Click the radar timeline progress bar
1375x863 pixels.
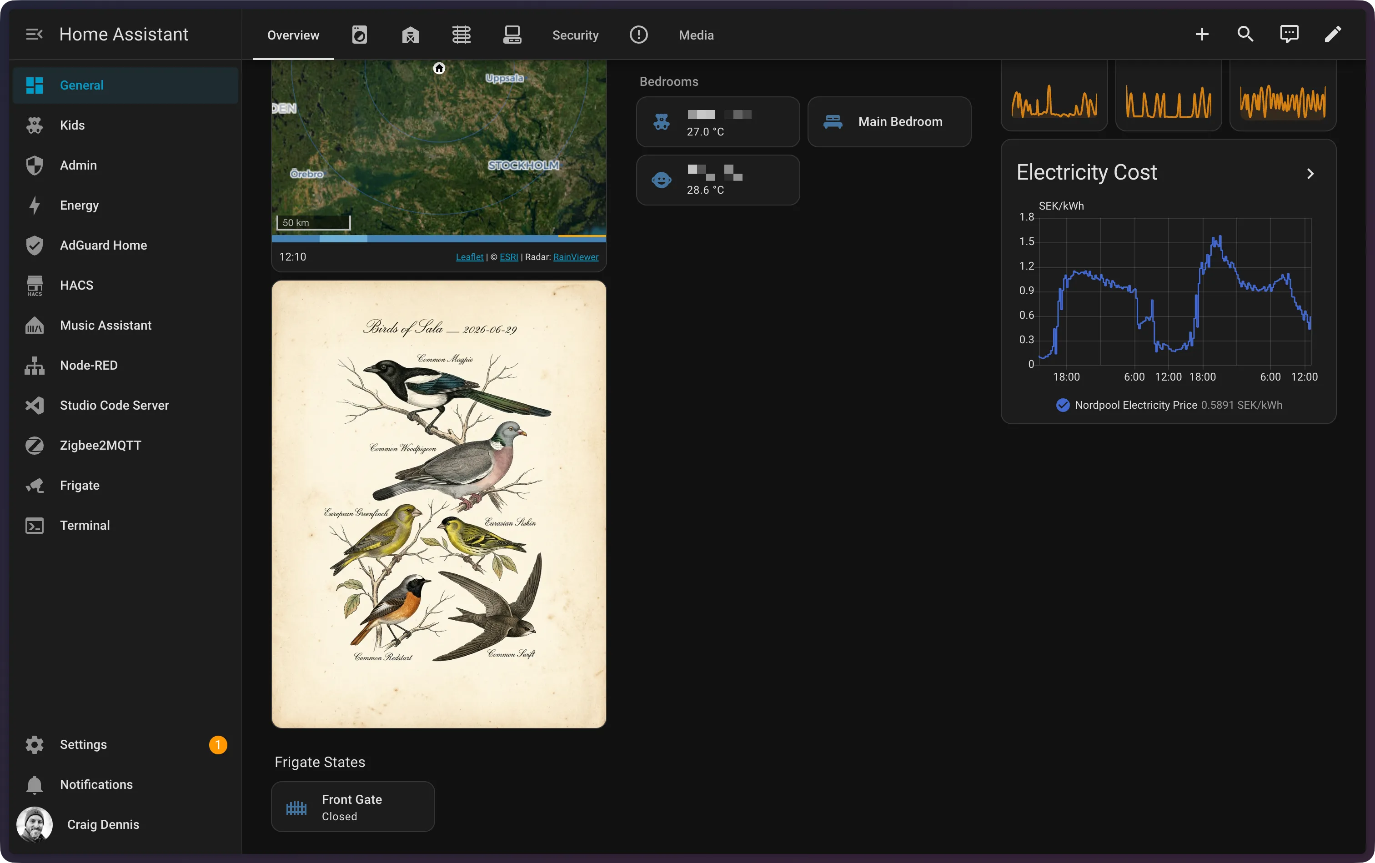pos(438,238)
